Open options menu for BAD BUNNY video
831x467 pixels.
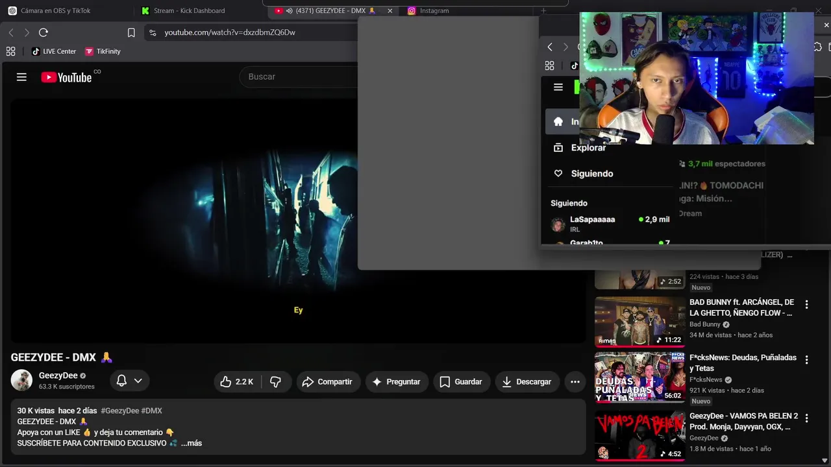[806, 304]
